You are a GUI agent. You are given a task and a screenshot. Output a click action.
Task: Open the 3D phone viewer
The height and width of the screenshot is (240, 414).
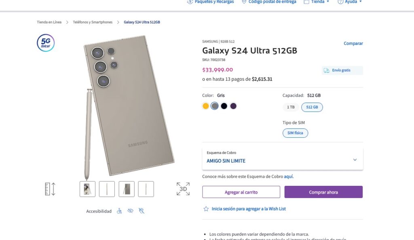[183, 188]
